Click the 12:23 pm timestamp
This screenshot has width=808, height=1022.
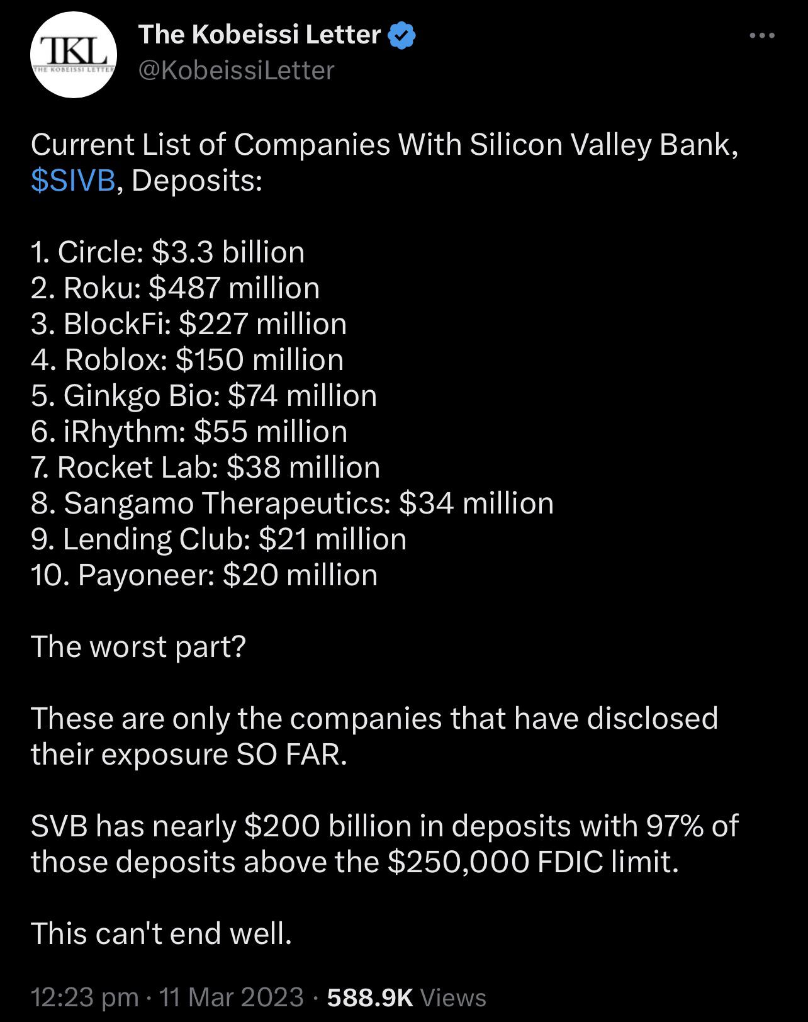click(x=84, y=997)
